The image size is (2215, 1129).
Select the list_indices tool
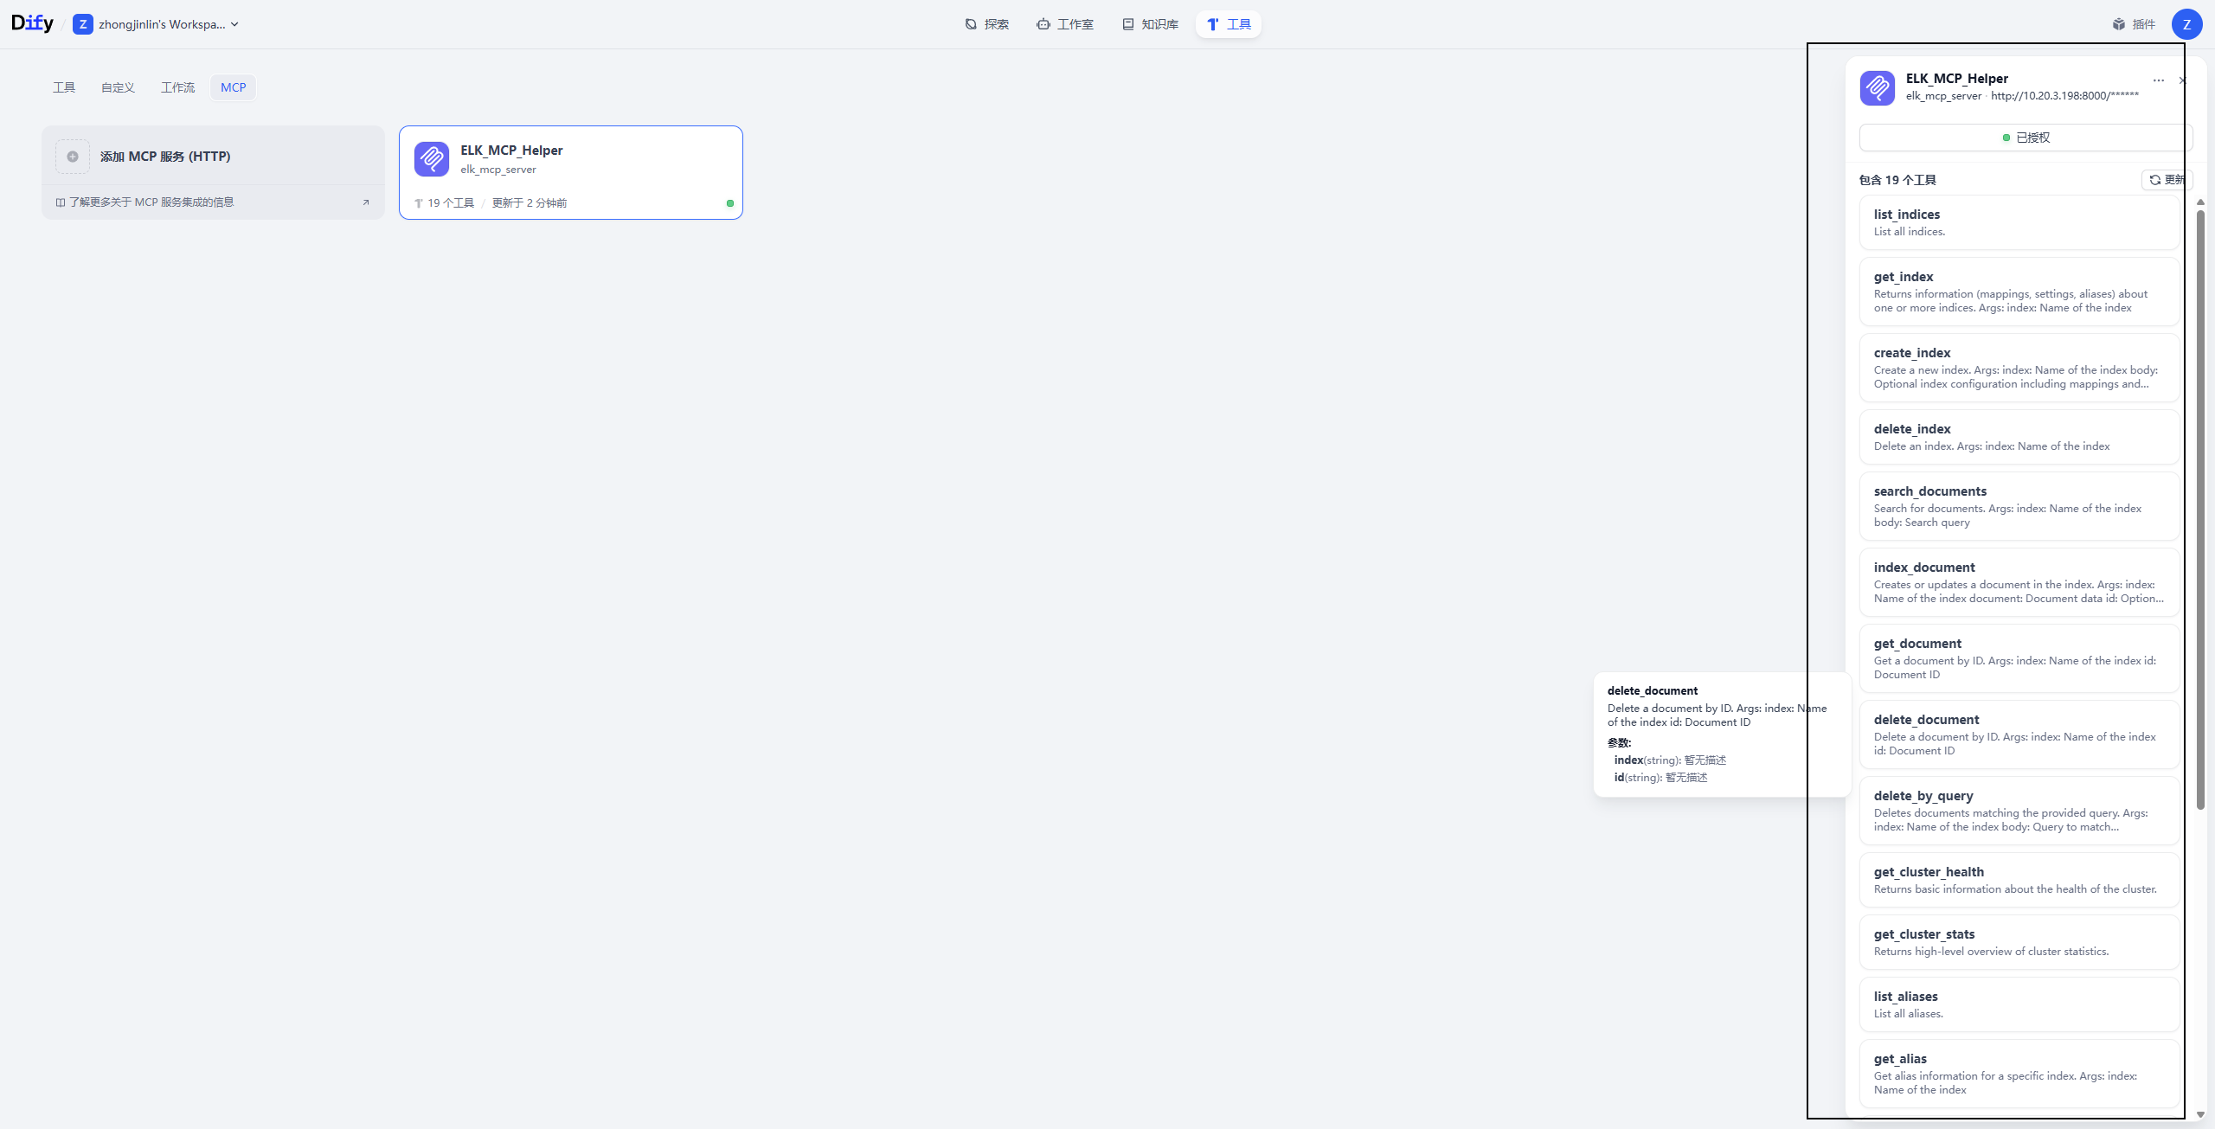2018,222
